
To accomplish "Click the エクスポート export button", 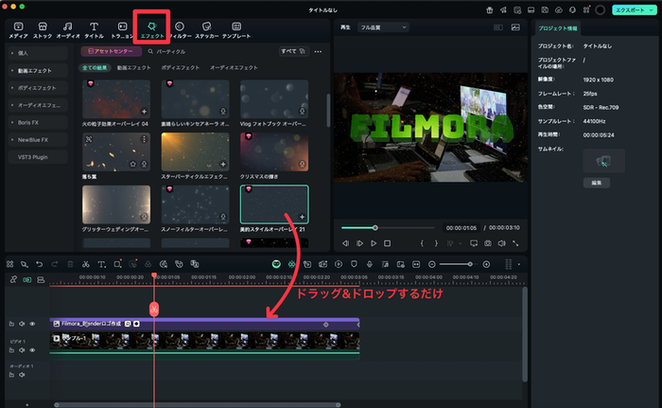I will pos(632,9).
